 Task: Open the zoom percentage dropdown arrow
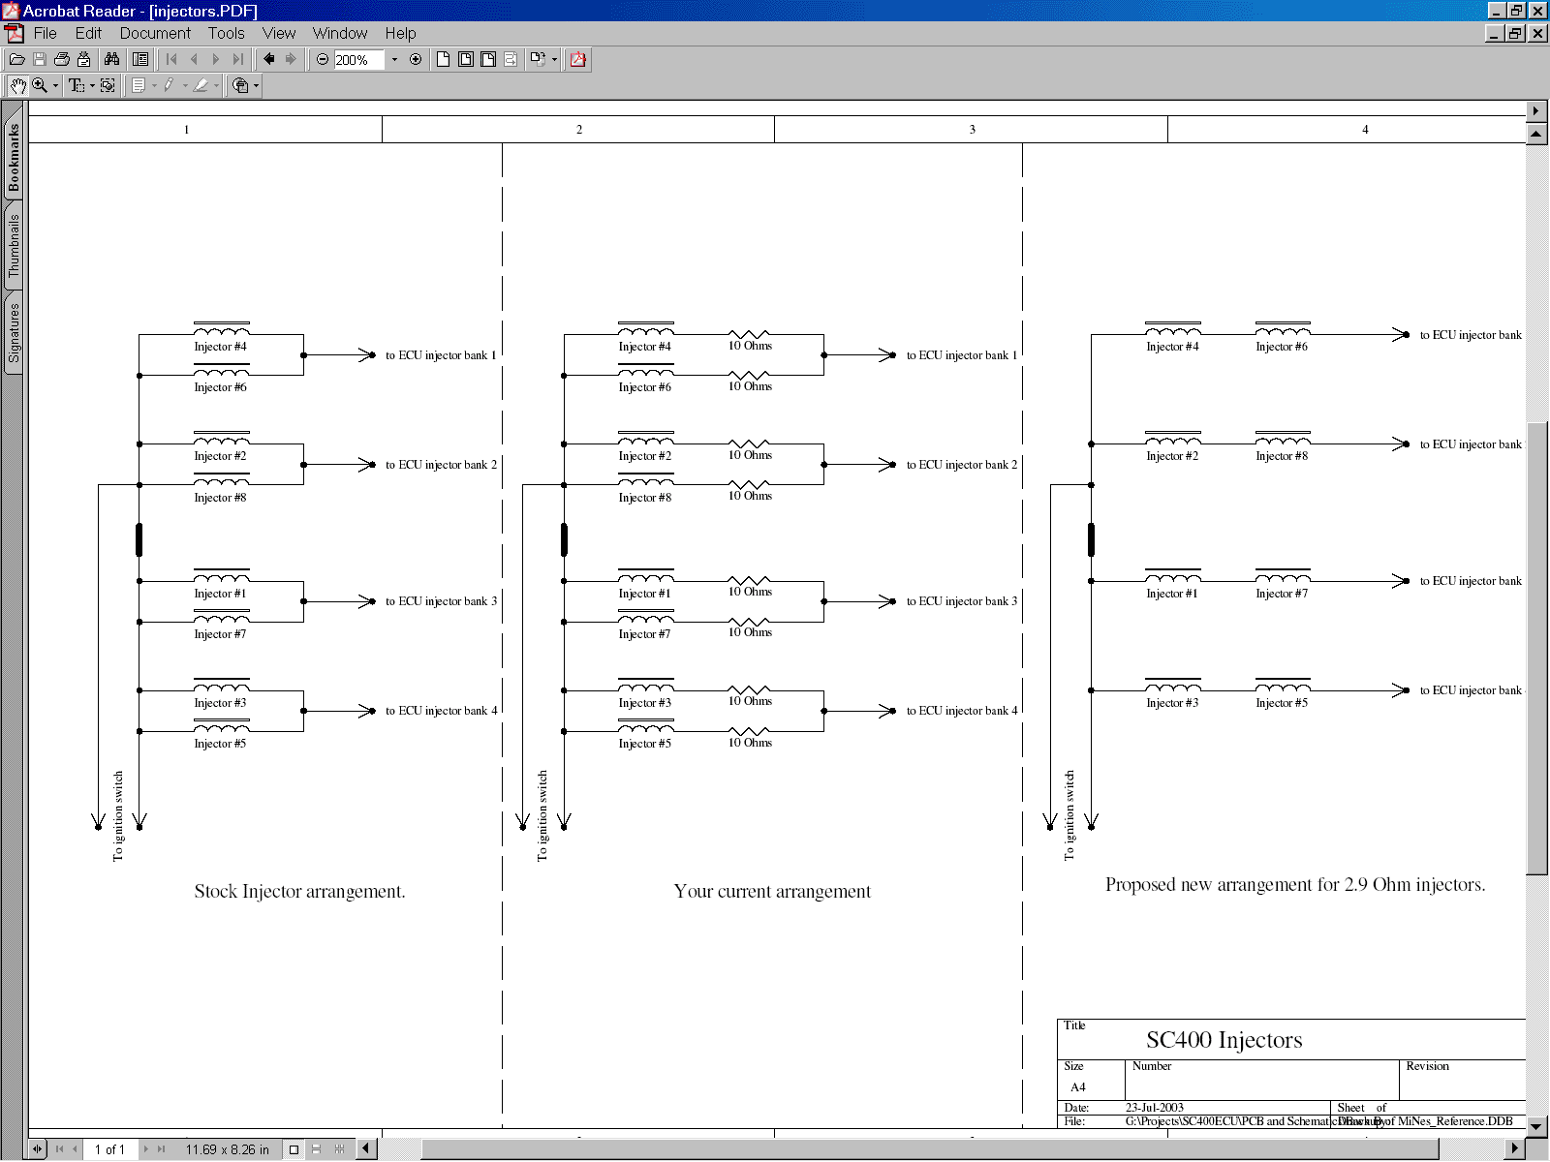point(394,59)
